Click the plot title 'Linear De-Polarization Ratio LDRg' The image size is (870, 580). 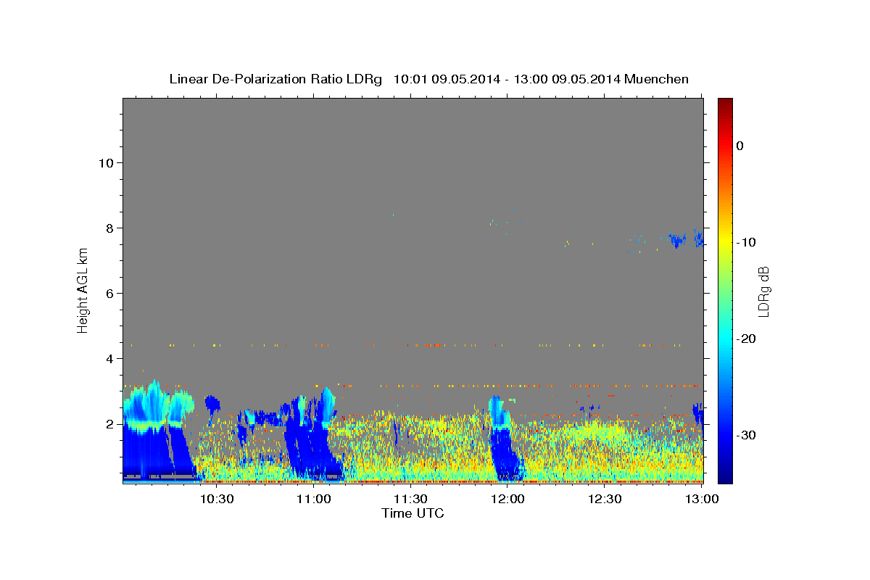(275, 79)
